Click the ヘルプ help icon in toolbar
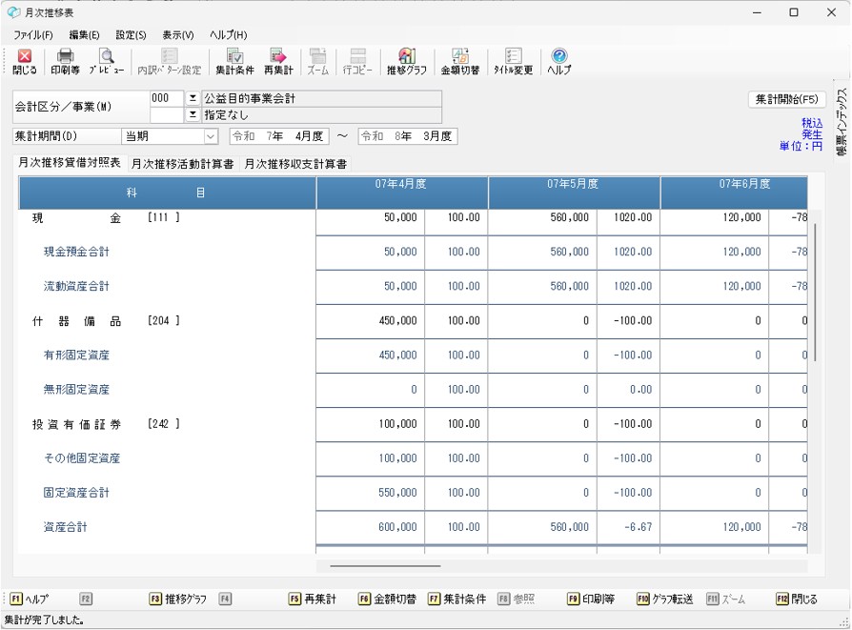852x630 pixels. [x=559, y=62]
